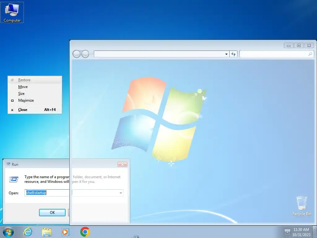Click the Explorer window back arrow

tap(77, 54)
